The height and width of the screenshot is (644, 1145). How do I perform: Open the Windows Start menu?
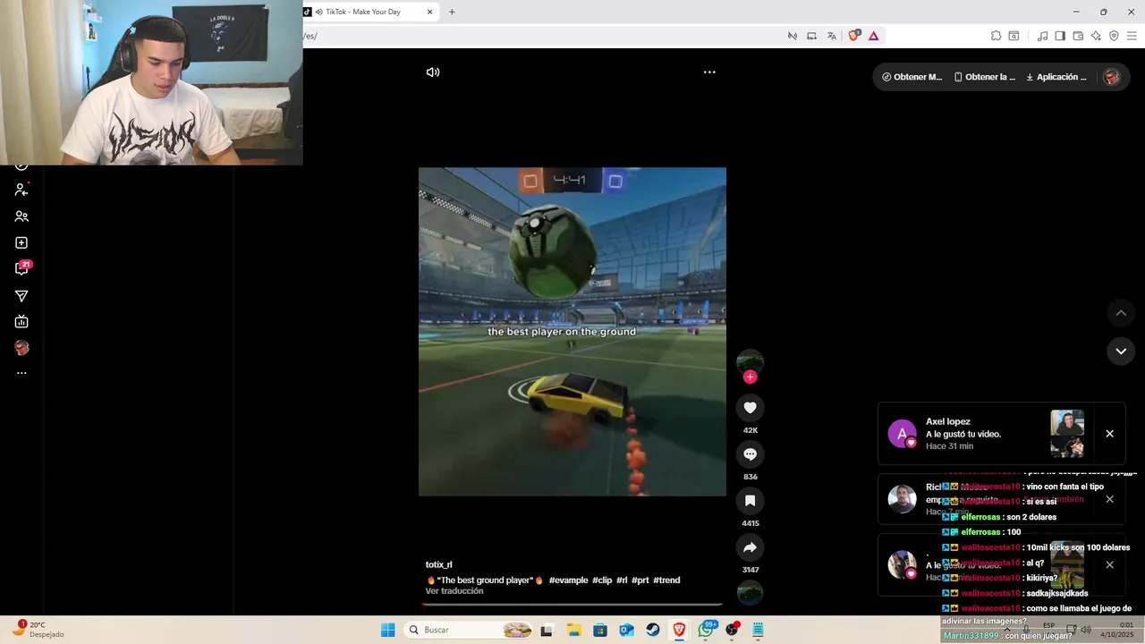coord(387,630)
